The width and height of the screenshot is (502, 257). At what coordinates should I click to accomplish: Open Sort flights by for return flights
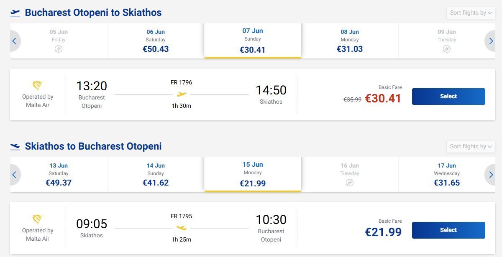471,147
